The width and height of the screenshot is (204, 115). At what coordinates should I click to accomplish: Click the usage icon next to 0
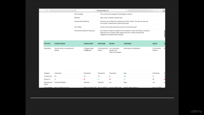click(154, 76)
